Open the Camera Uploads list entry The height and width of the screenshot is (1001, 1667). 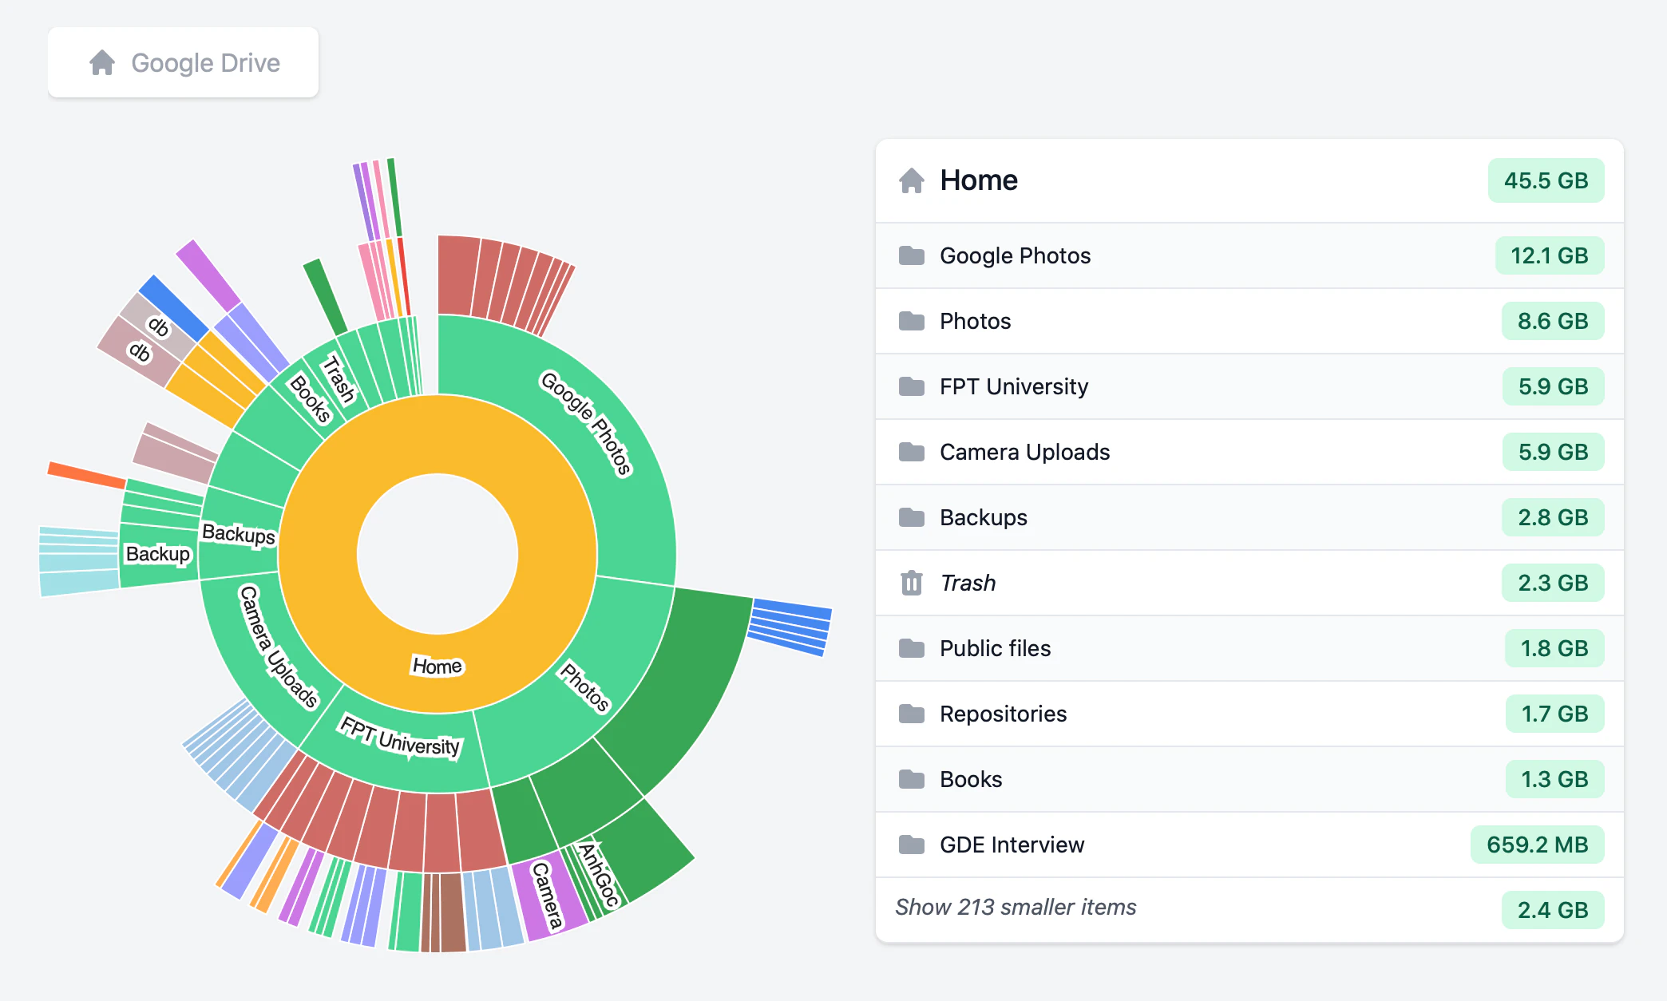pyautogui.click(x=1024, y=452)
